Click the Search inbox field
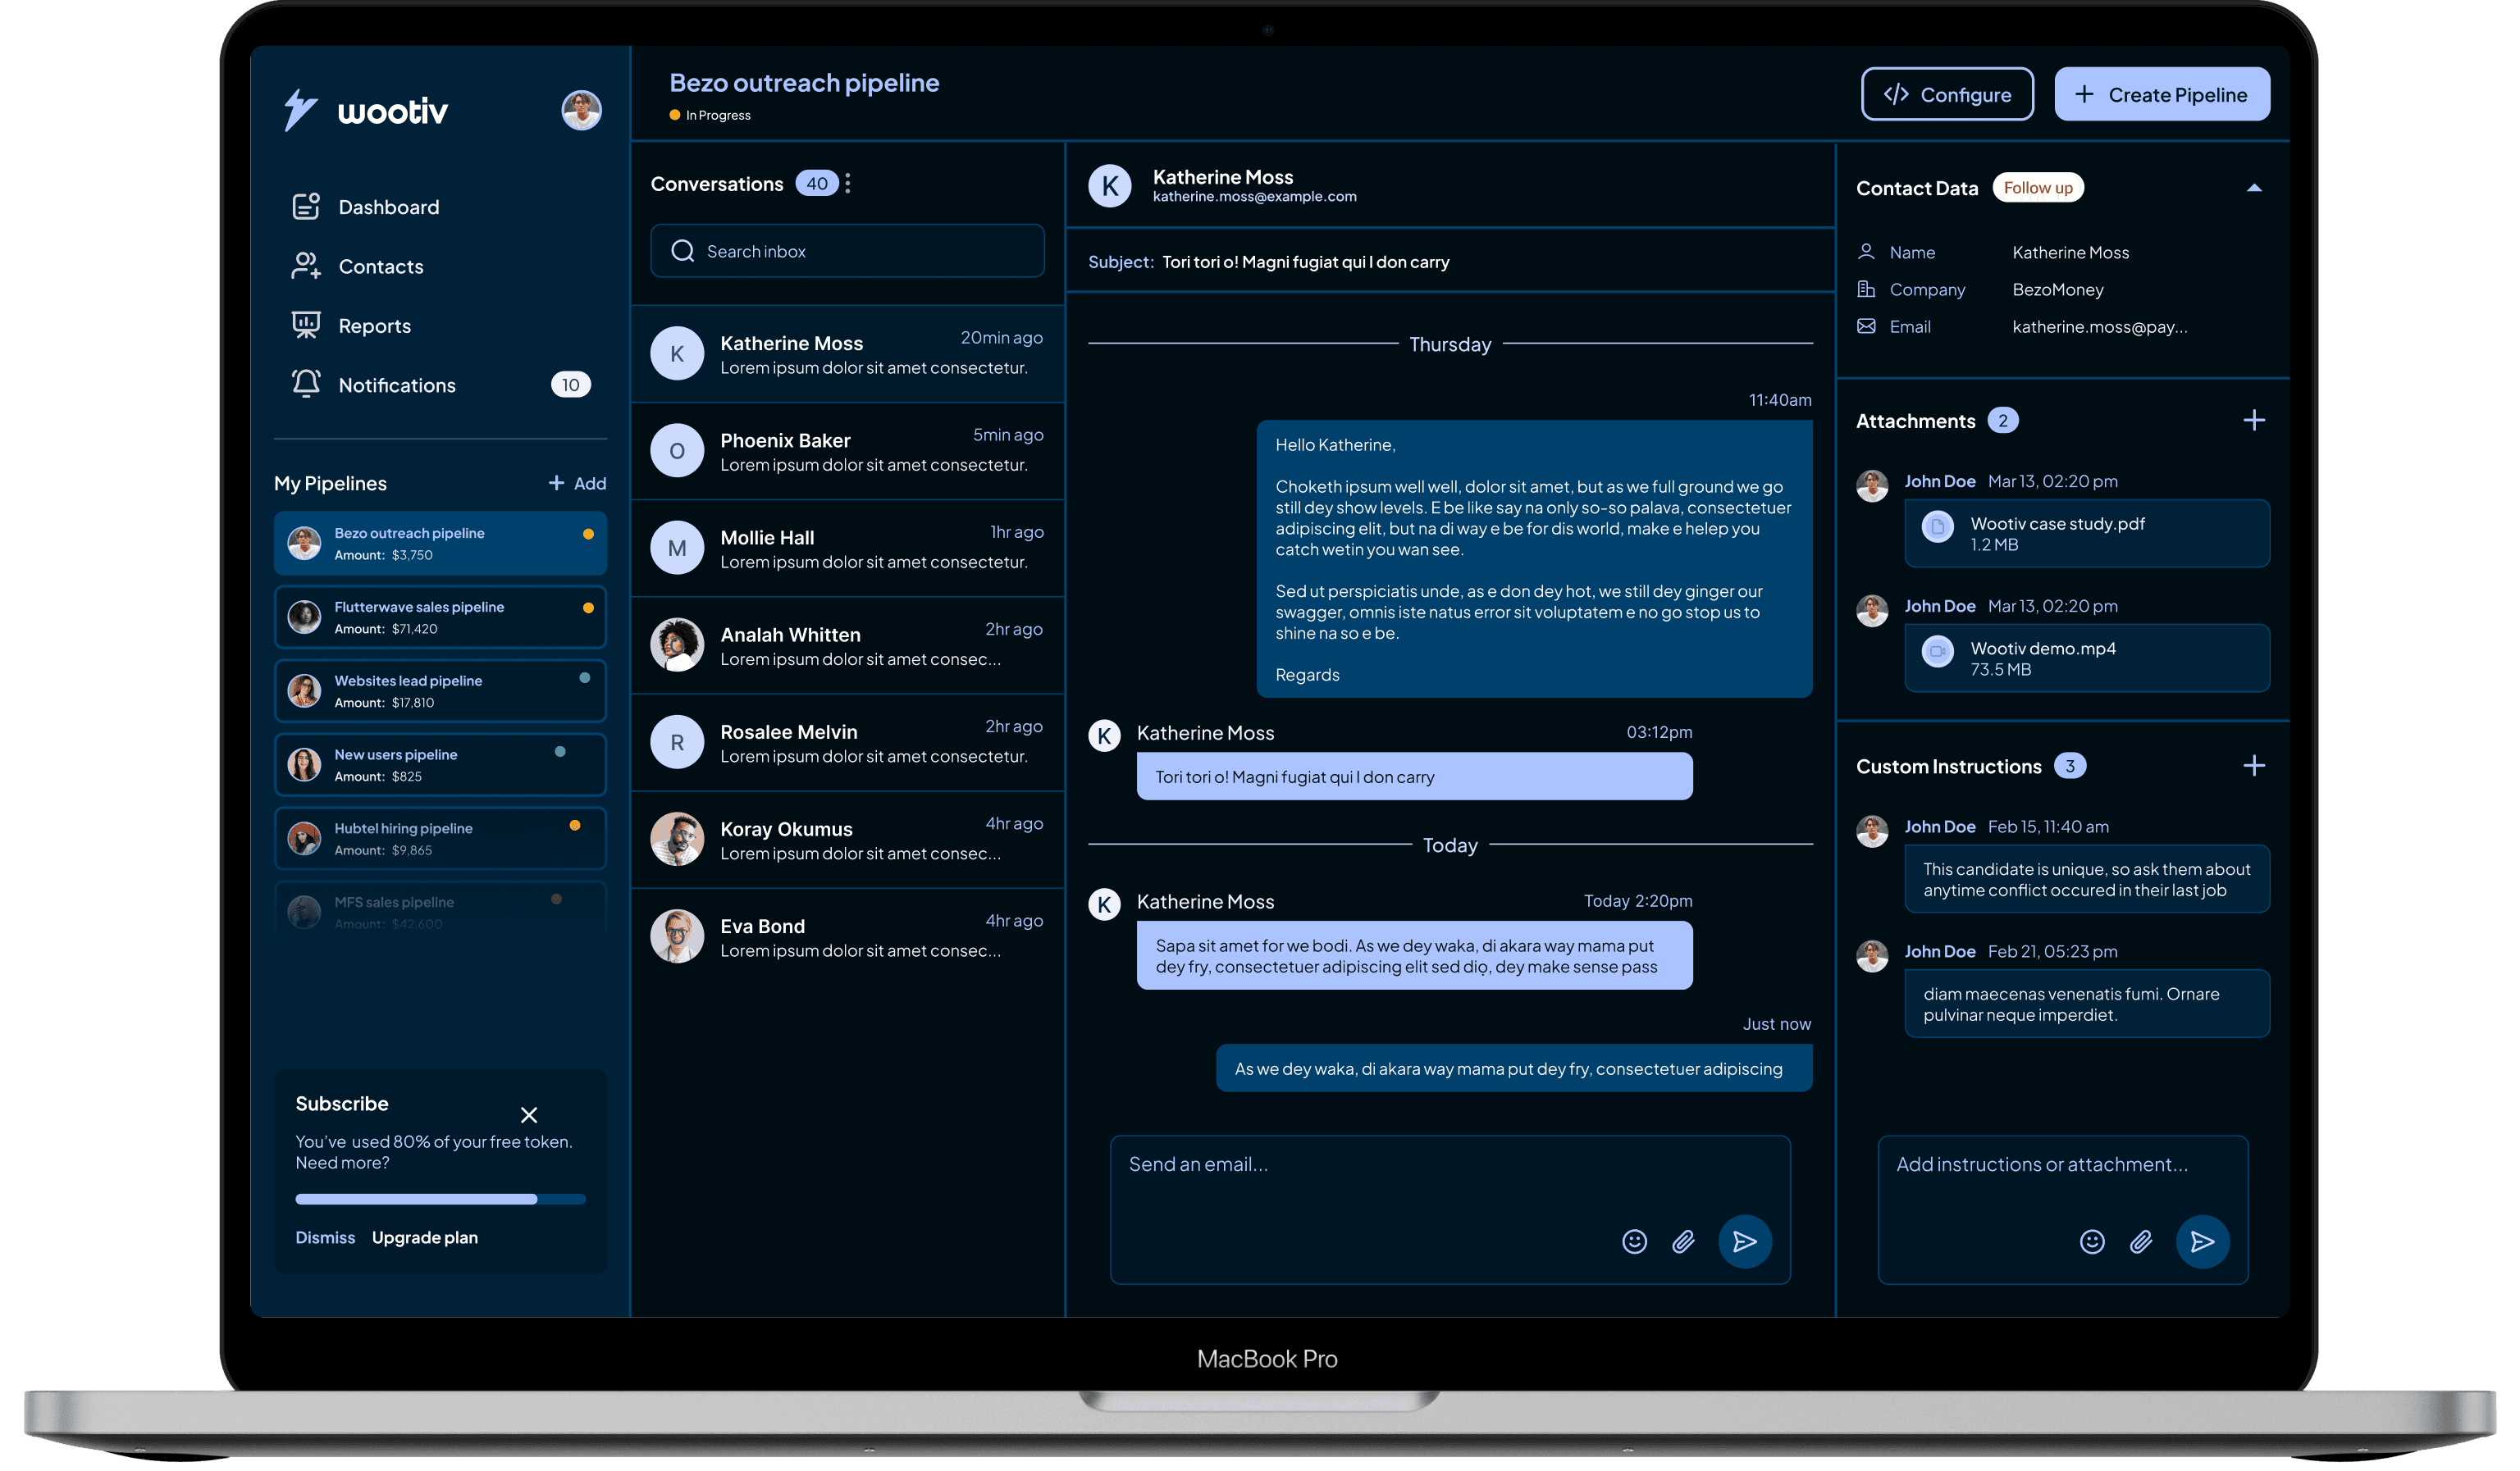Screen dimensions: 2520x1471 (x=846, y=251)
